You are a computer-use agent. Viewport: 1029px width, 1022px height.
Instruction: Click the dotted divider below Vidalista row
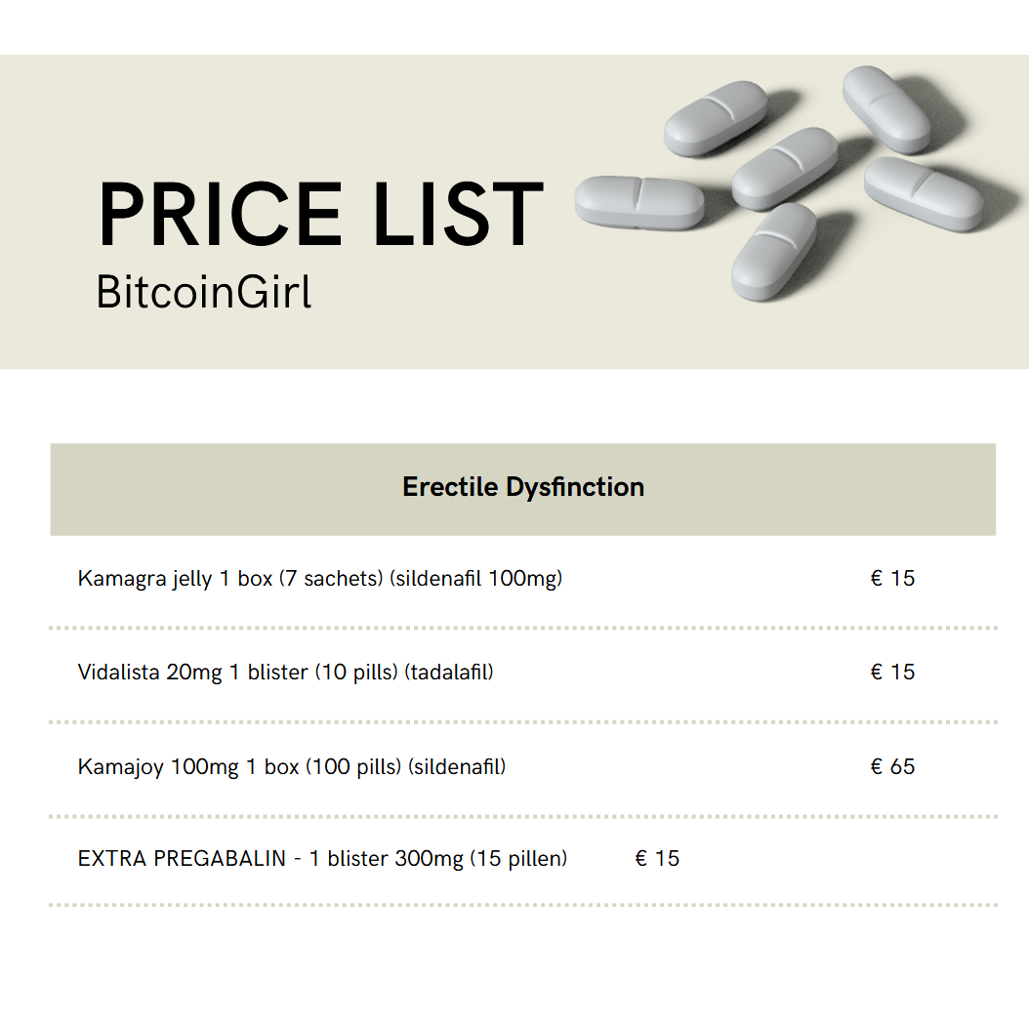coord(523,722)
